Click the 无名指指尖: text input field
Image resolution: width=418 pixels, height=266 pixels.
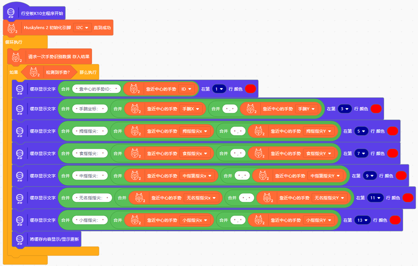(92, 198)
